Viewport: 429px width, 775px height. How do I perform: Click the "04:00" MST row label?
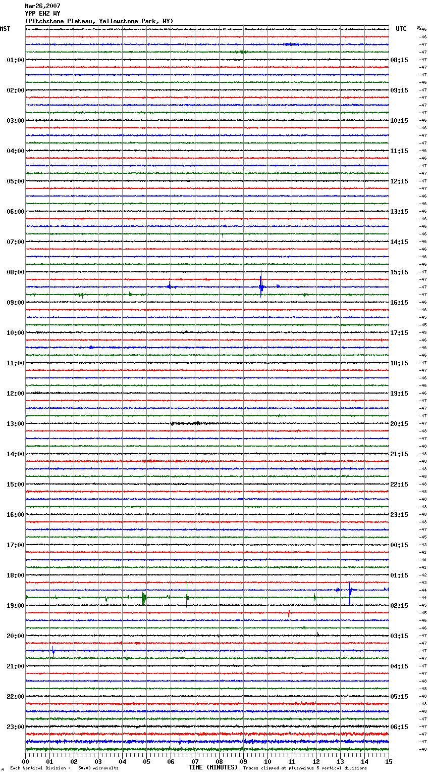15,151
